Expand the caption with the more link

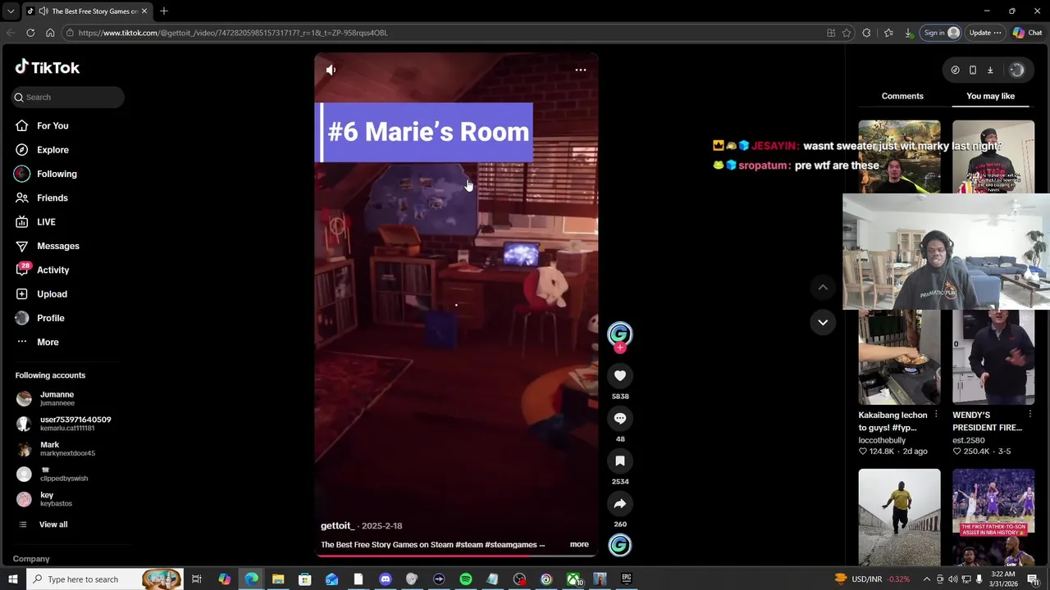(x=579, y=544)
